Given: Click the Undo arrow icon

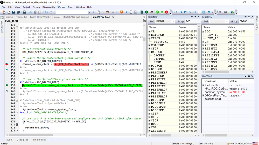Looking at the screenshot, I should 46,12.
